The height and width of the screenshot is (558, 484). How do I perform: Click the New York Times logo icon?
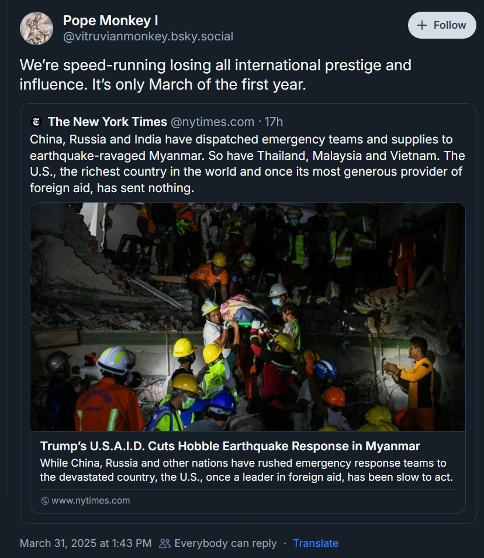click(x=36, y=122)
